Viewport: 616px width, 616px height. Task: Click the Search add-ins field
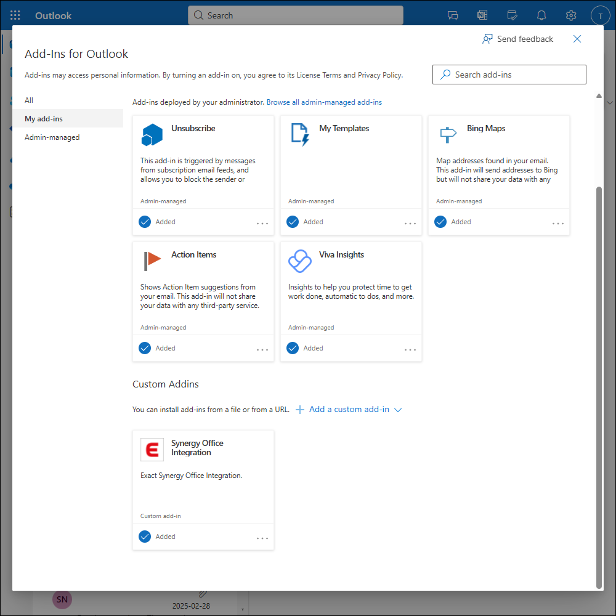pyautogui.click(x=509, y=75)
